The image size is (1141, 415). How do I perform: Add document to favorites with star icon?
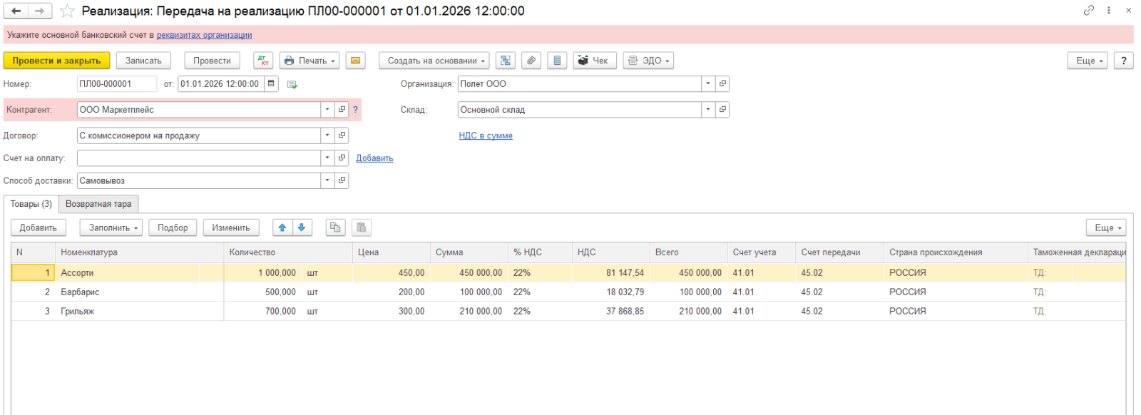click(67, 11)
